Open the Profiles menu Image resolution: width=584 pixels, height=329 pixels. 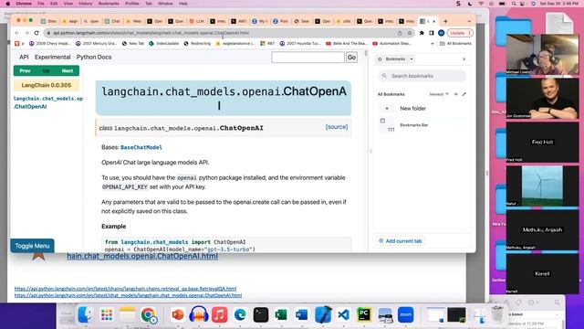(131, 4)
